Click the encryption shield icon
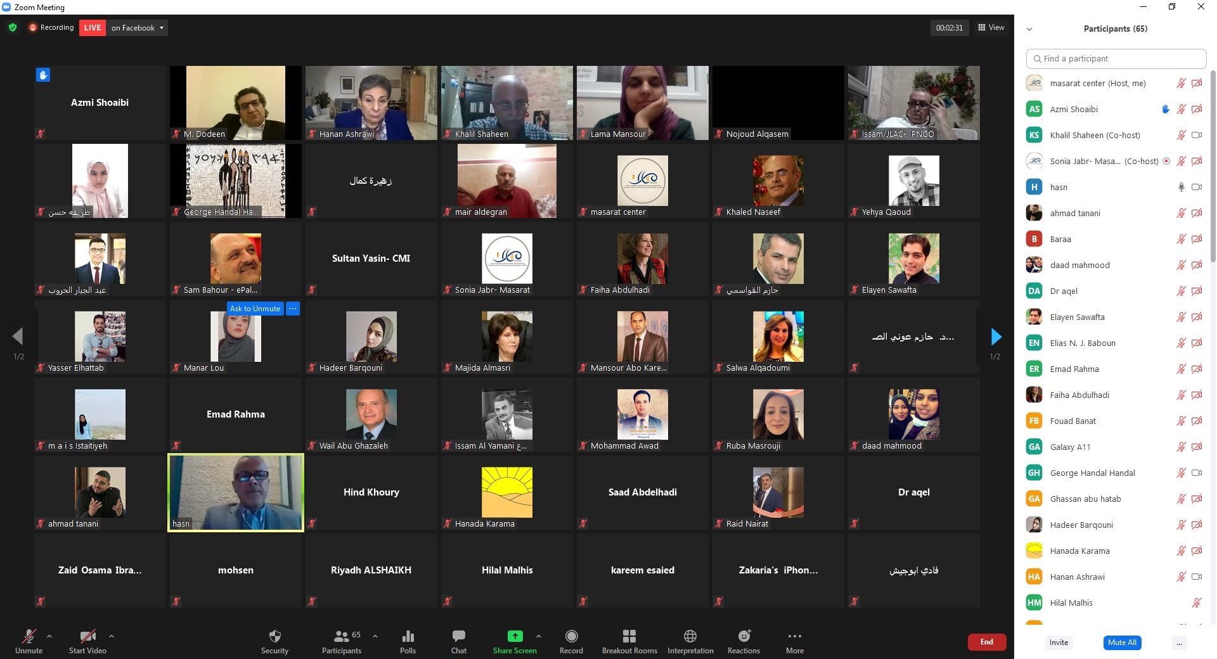Image resolution: width=1217 pixels, height=659 pixels. pos(13,28)
